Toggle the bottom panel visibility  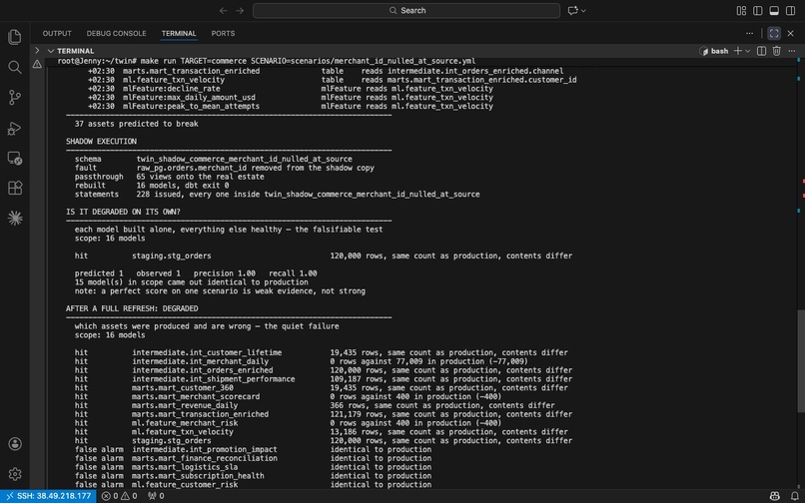[x=774, y=10]
